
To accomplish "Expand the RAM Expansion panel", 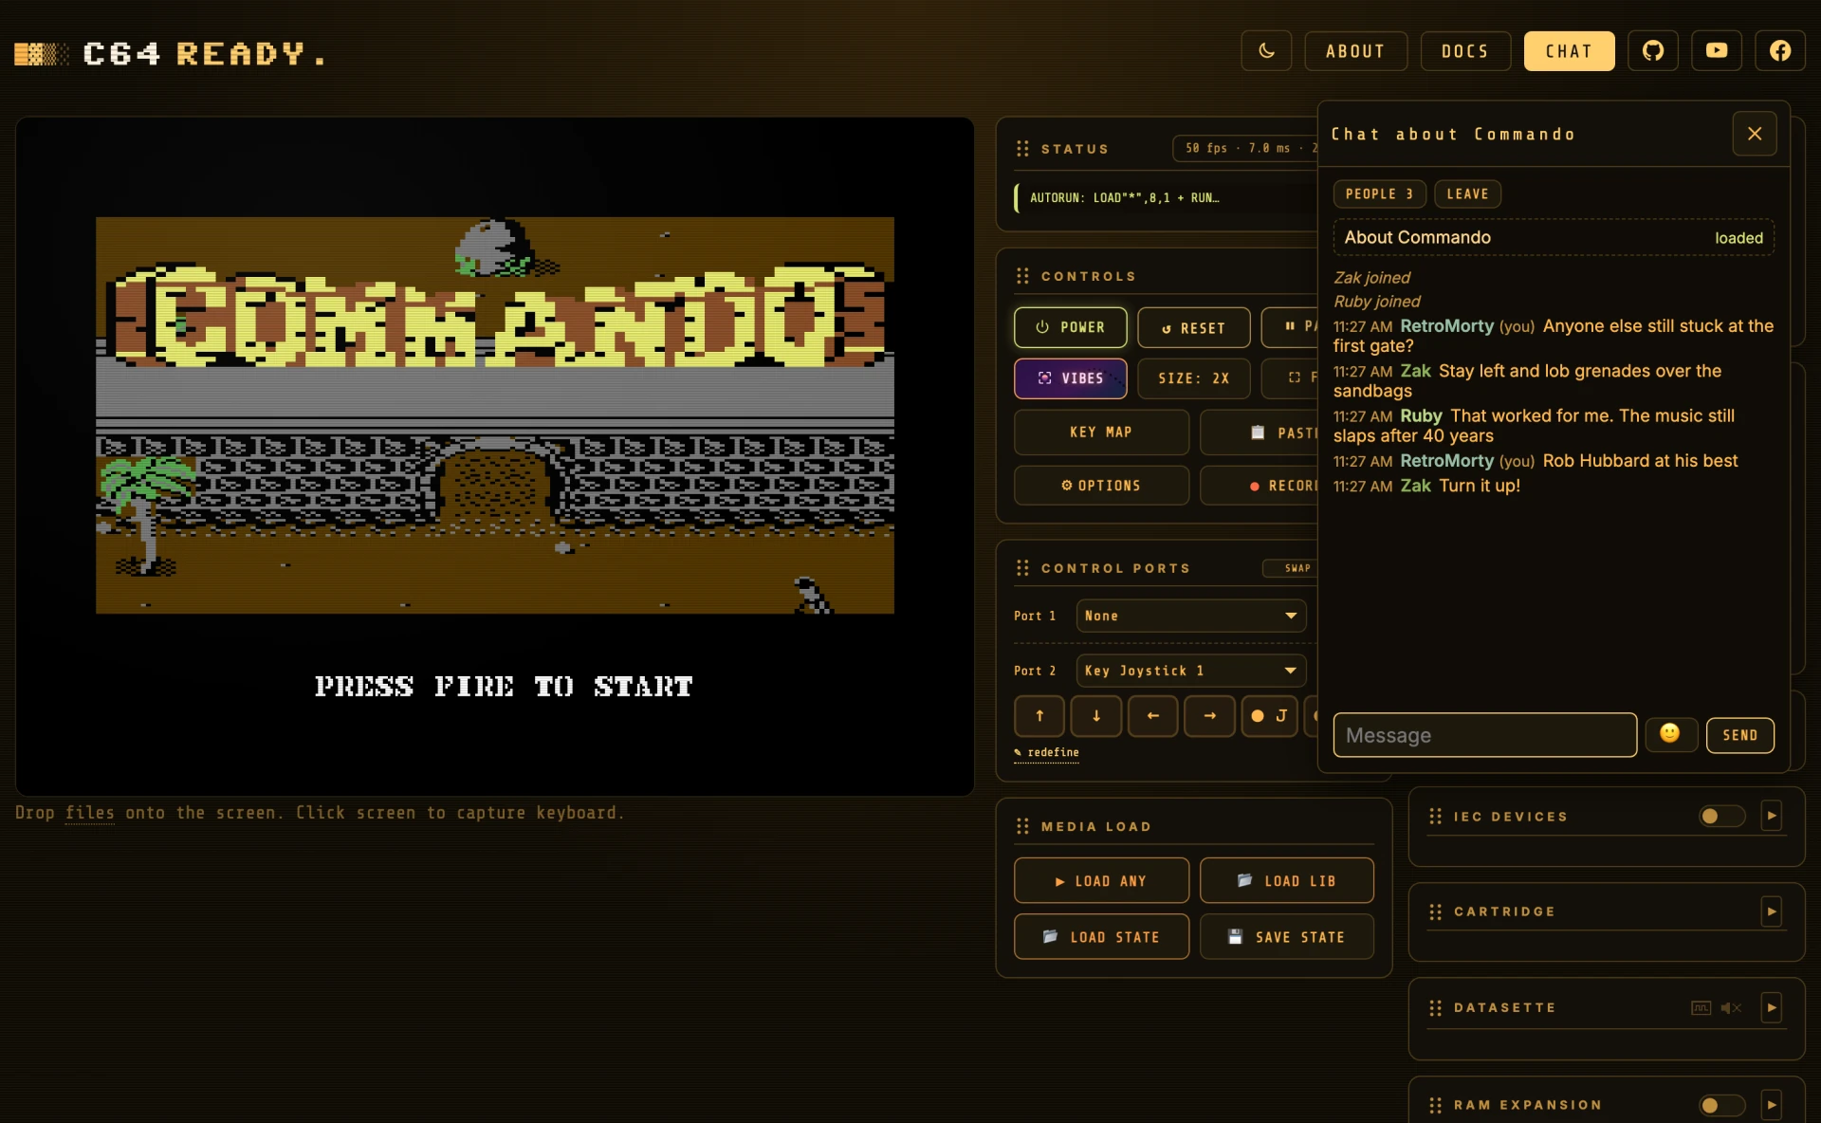I will (x=1771, y=1105).
